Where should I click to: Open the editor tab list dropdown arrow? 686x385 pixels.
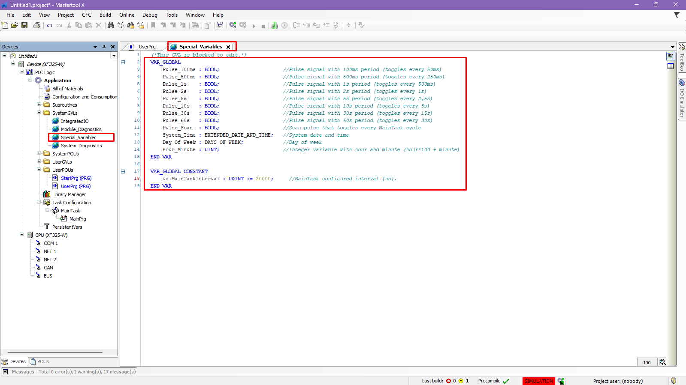coord(672,47)
